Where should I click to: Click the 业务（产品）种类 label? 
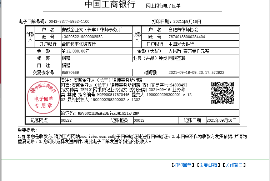point(150,58)
